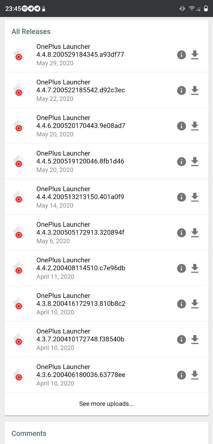Download release 4.4.2.200408114510.c7e96db
Viewport: 213px width, 444px height.
tap(195, 268)
